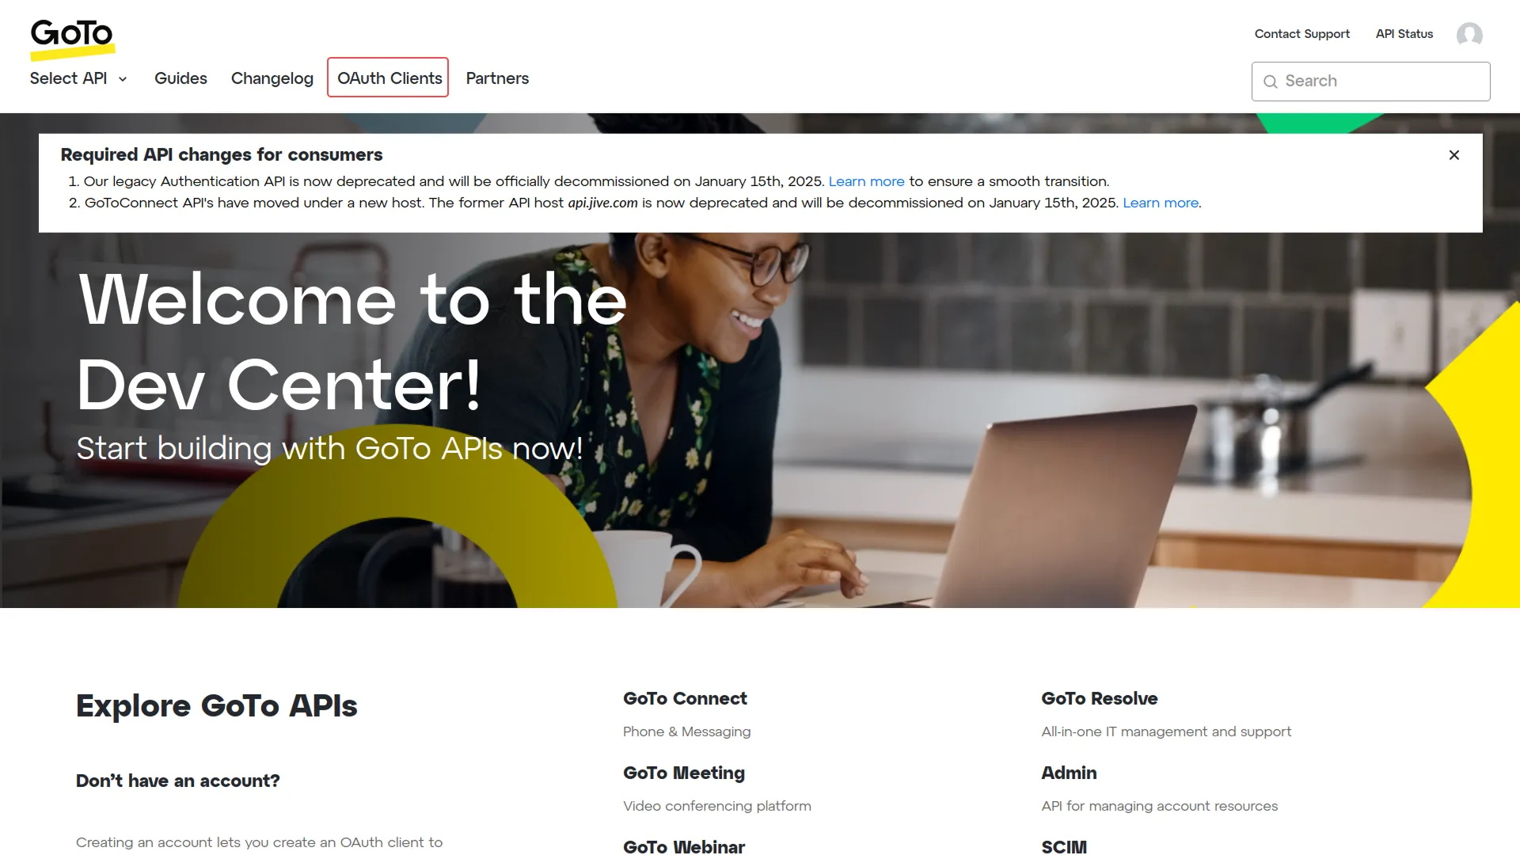The height and width of the screenshot is (855, 1520).
Task: Open the GoTo Connect API
Action: [x=685, y=698]
